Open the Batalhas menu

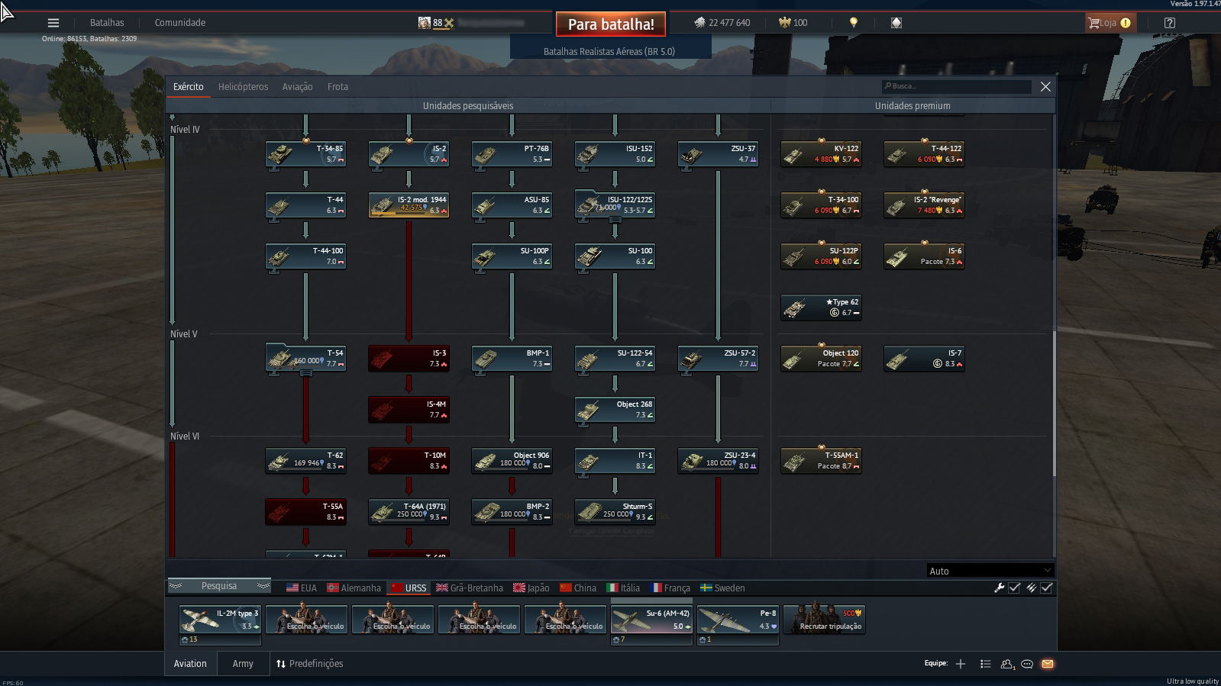pos(107,23)
